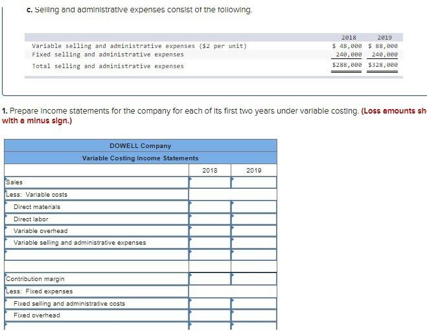
Task: Open the Fixed overhead row label dropdown
Action: pos(97,315)
